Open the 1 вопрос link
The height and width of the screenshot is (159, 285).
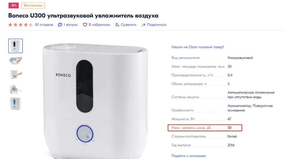[x=71, y=25]
